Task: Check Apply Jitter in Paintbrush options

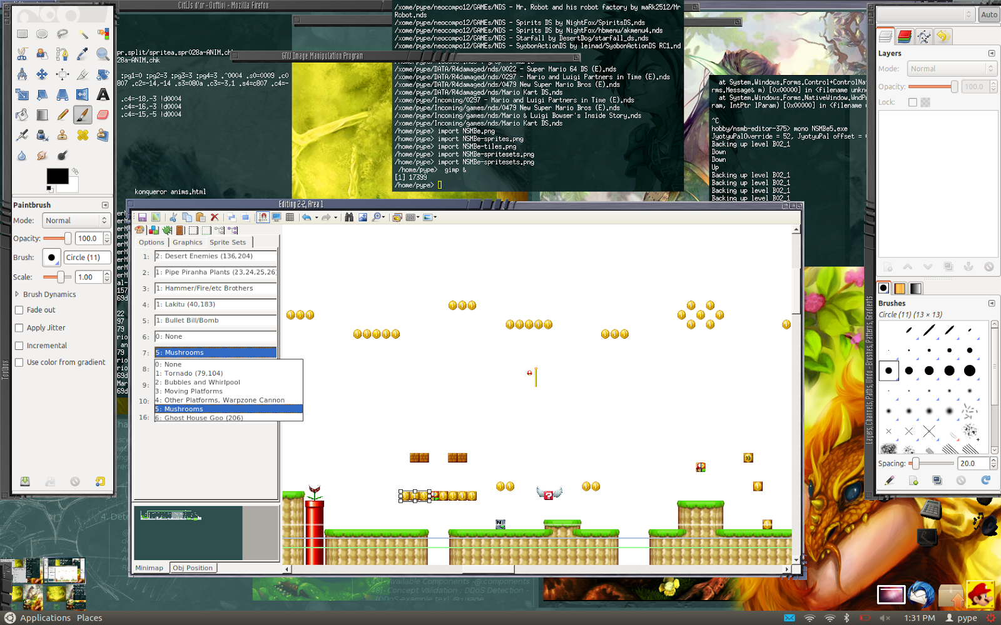Action: pyautogui.click(x=19, y=327)
